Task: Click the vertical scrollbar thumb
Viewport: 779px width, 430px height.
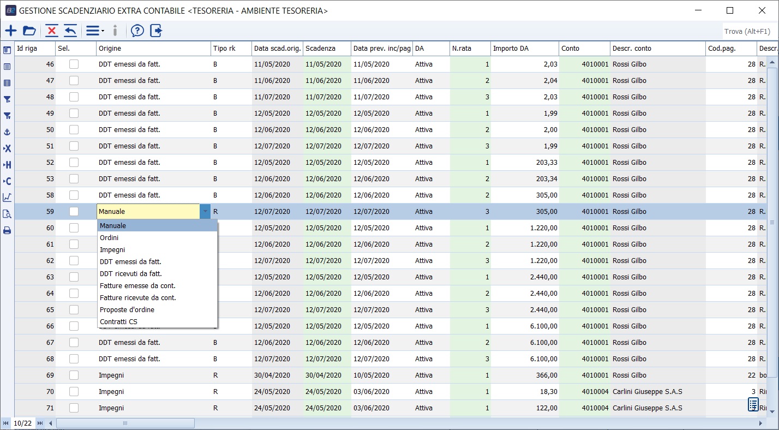Action: (x=771, y=222)
